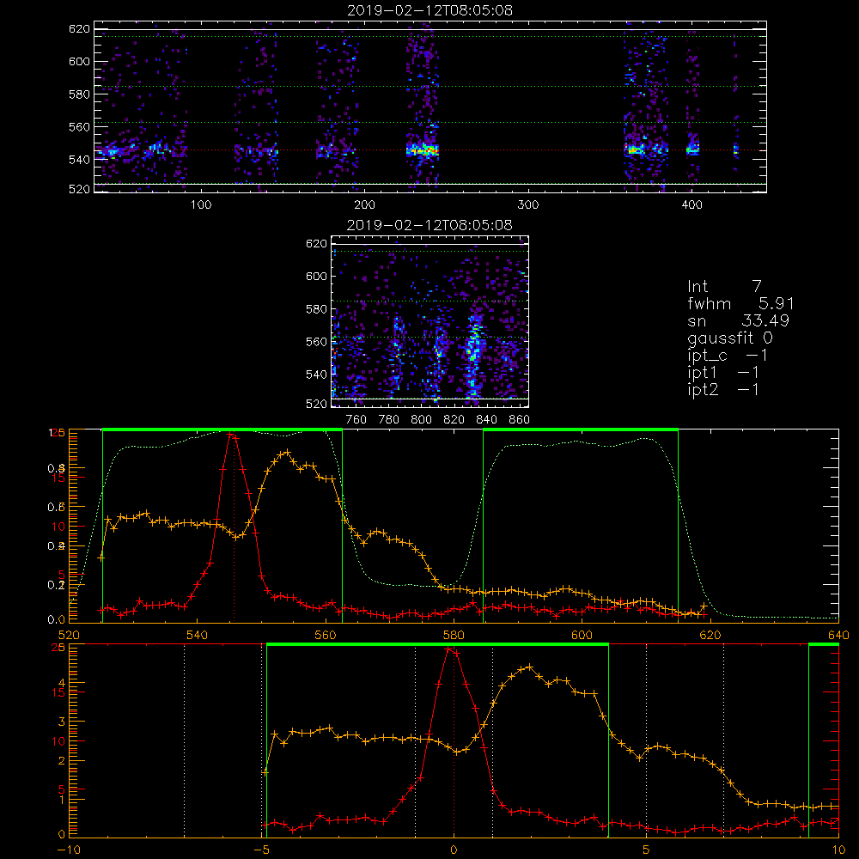Select the 'fwhm 5.91' readout line
The image size is (859, 859).
(740, 303)
